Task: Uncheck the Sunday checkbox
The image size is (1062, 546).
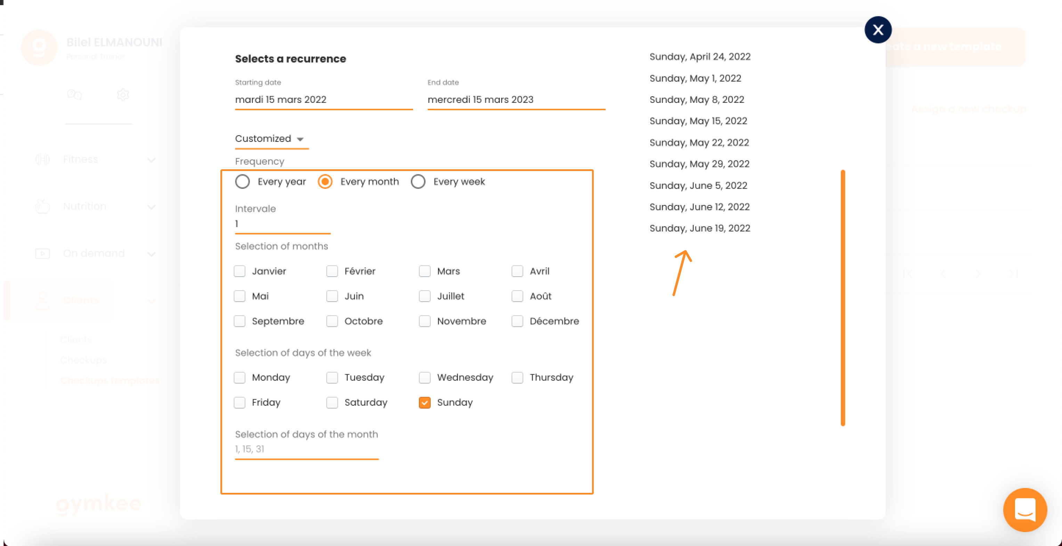Action: pos(425,402)
